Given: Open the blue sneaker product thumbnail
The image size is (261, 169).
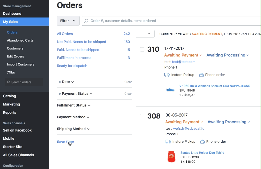Looking at the screenshot, I should [x=171, y=90].
